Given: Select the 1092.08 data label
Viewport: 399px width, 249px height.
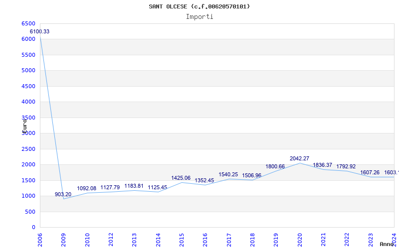Looking at the screenshot, I should 87,189.
